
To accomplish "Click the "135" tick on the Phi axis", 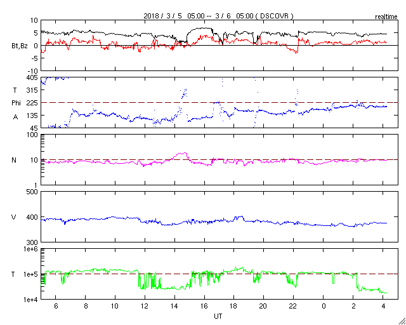I will pos(34,116).
